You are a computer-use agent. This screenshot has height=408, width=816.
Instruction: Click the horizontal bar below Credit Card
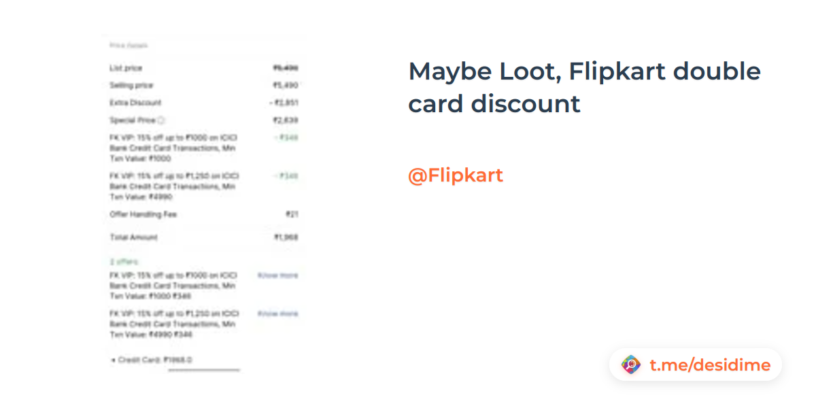[x=204, y=371]
